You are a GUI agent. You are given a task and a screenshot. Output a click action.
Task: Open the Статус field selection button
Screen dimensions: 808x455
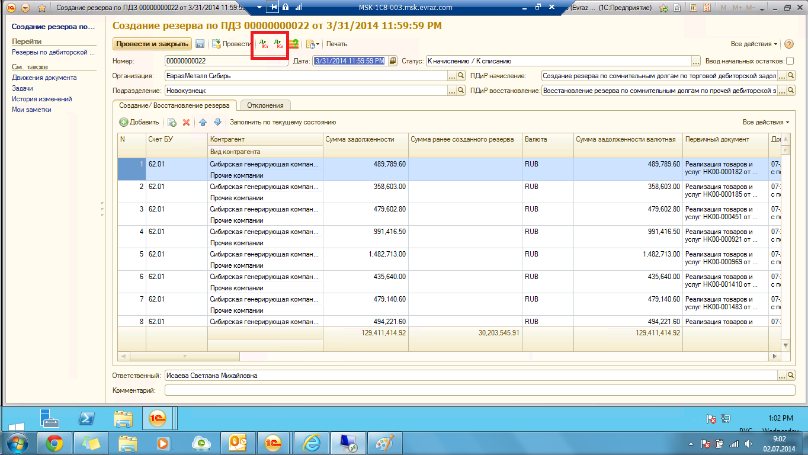coord(696,61)
